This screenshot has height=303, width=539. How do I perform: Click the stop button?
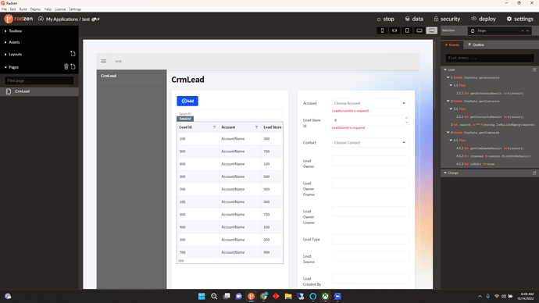click(385, 19)
